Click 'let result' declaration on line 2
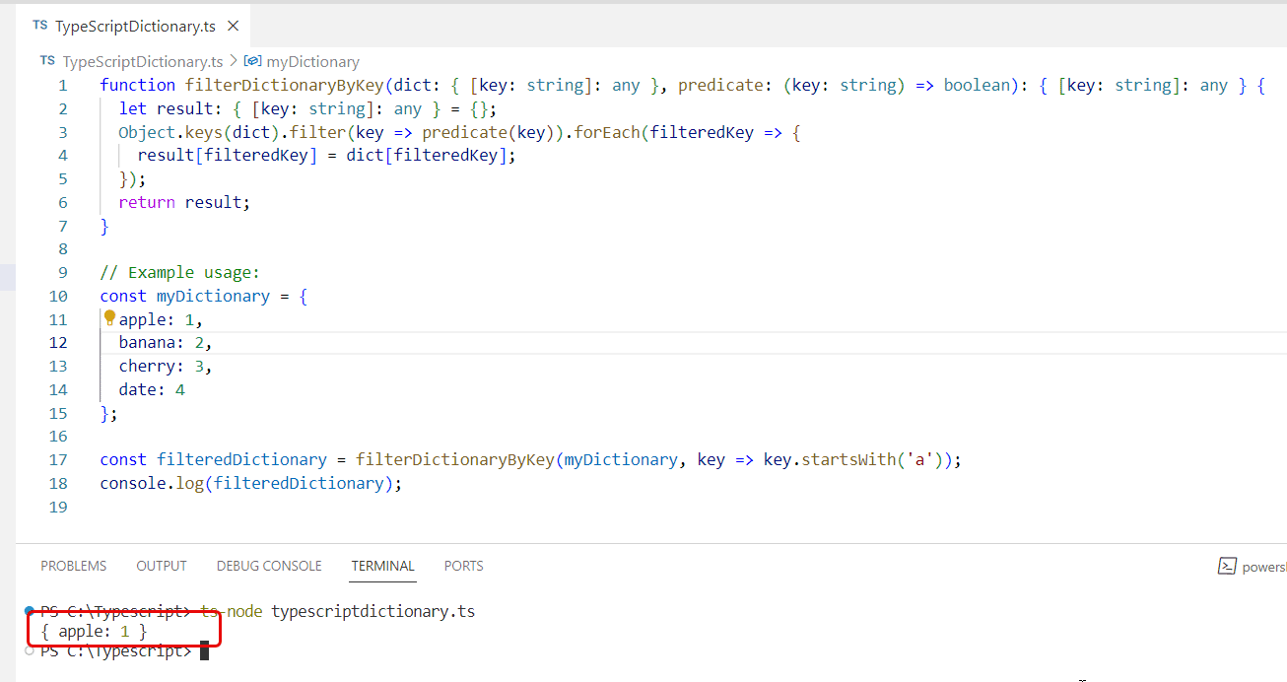 166,108
